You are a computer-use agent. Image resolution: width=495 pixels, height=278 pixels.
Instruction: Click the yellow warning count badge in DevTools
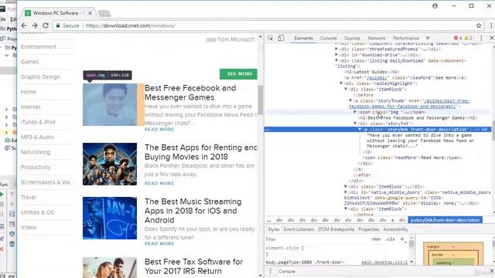(469, 38)
